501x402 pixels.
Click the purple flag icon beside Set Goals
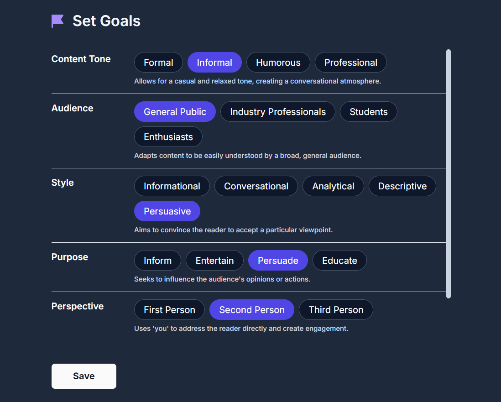(x=57, y=21)
